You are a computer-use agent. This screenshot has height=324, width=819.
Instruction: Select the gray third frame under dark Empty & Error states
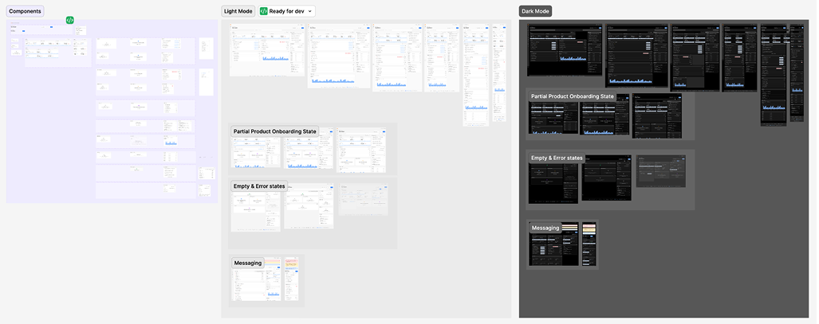pyautogui.click(x=661, y=170)
